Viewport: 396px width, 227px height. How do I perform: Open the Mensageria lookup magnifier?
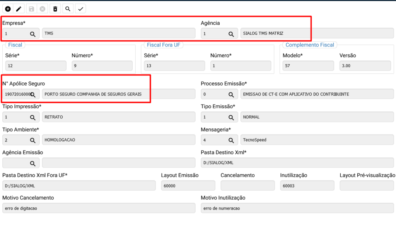tap(231, 140)
